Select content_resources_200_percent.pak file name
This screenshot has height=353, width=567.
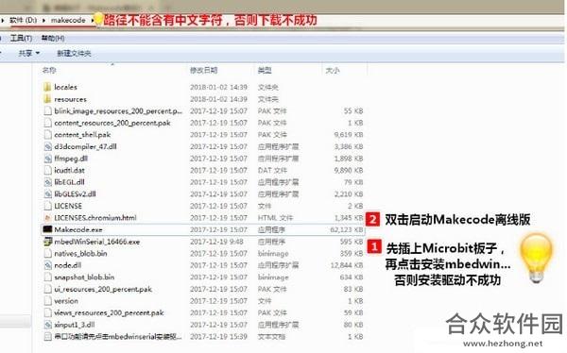click(112, 123)
